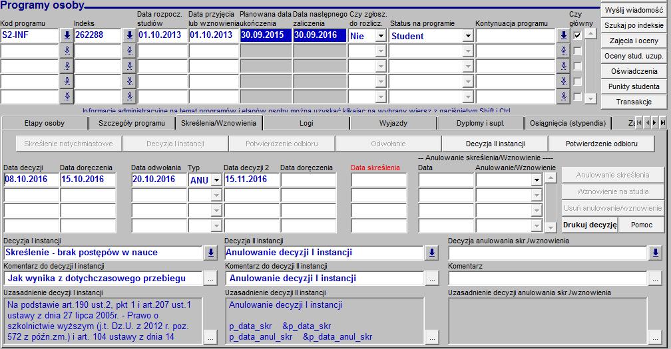Click the enabled Potwierdzenie odbioru button on right
Viewport: 671px width, 349px height.
(601, 144)
